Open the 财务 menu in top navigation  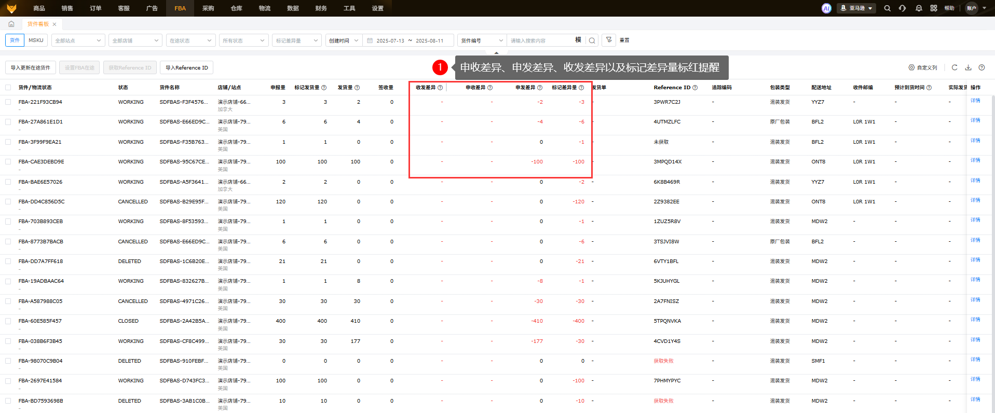click(321, 8)
